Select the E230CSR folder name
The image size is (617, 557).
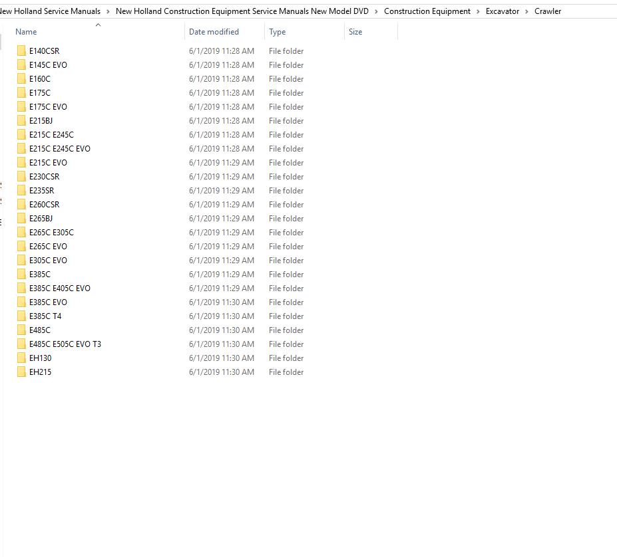pyautogui.click(x=44, y=177)
